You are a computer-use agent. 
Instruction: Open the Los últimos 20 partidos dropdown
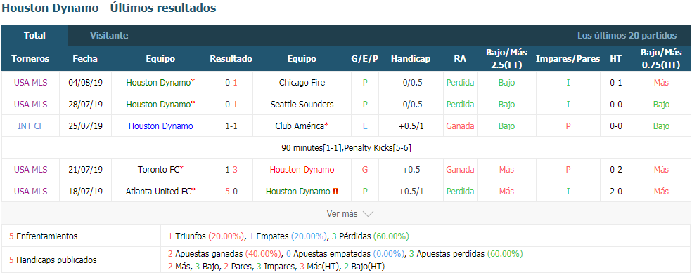pyautogui.click(x=627, y=36)
